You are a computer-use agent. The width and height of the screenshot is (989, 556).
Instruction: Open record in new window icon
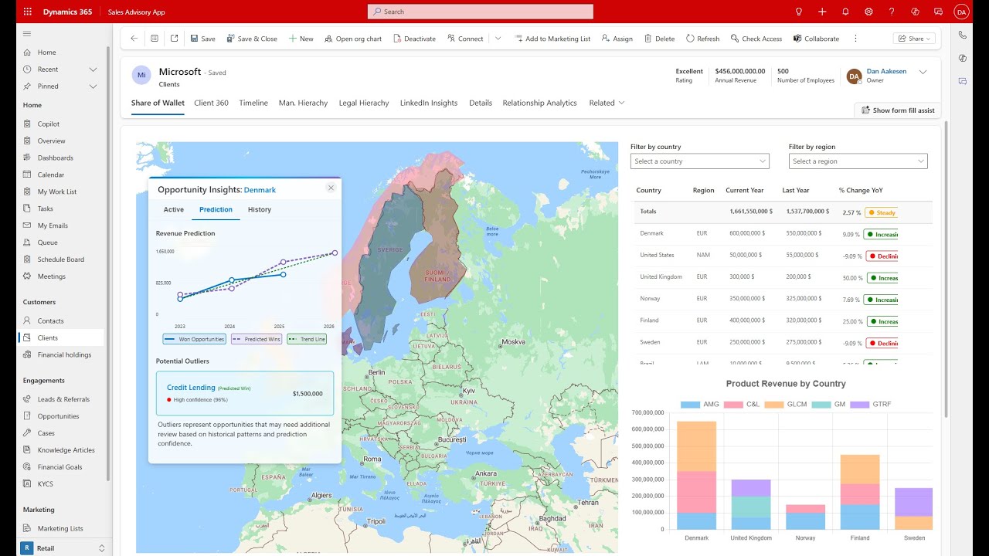175,39
